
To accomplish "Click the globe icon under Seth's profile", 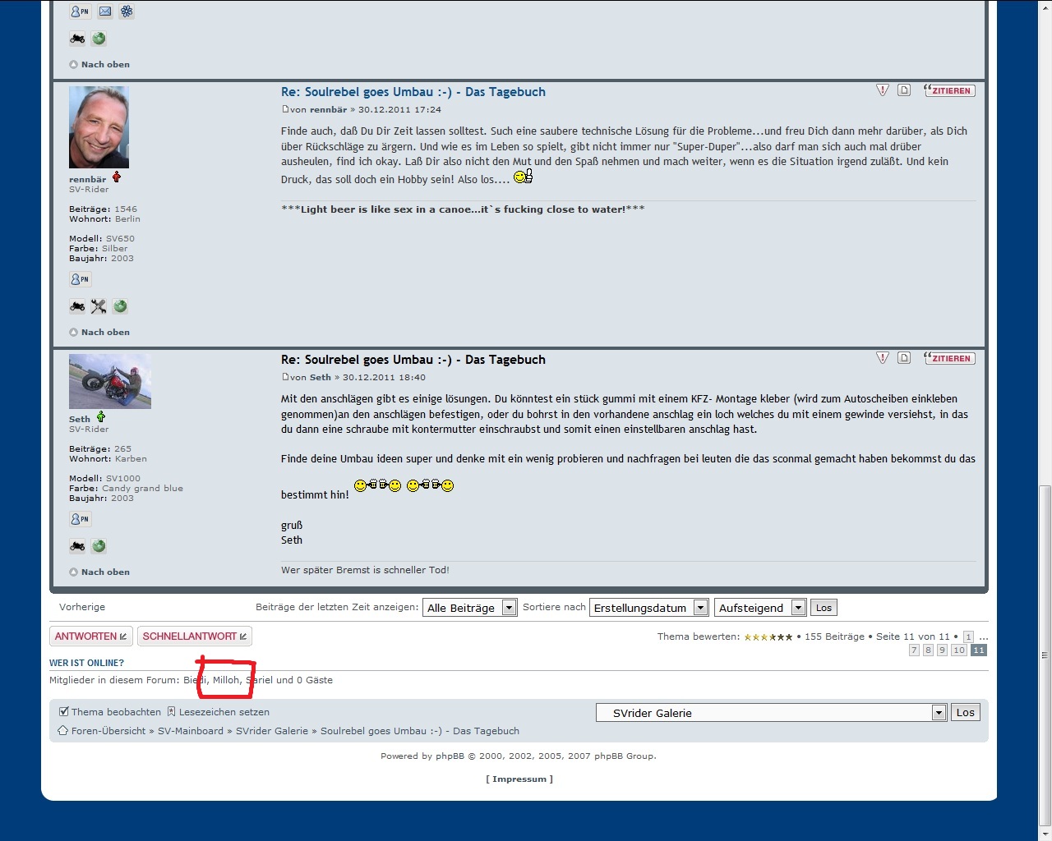I will tap(99, 546).
